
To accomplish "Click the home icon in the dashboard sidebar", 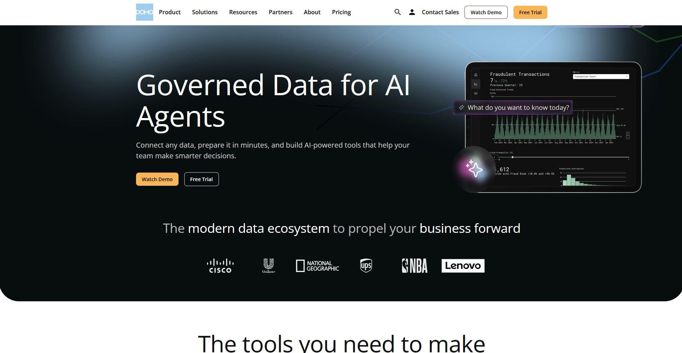I will click(476, 75).
